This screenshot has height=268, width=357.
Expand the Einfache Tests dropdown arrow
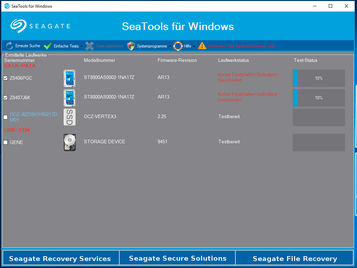click(81, 46)
